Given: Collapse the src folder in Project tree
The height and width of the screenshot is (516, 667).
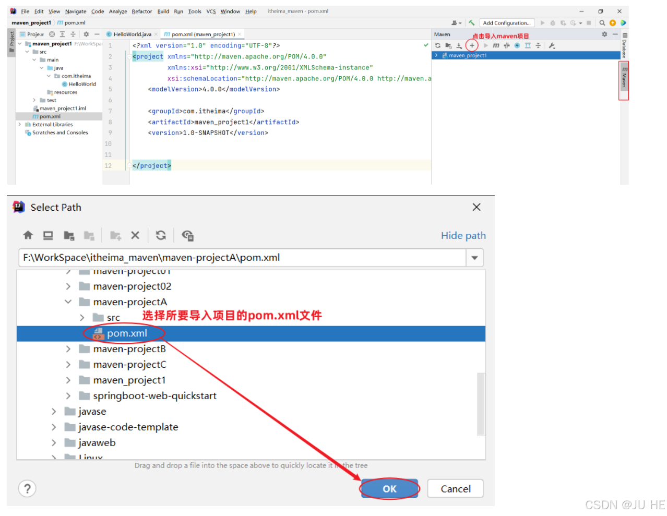Looking at the screenshot, I should coord(27,52).
